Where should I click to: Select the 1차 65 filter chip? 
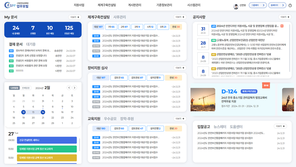pos(111,27)
